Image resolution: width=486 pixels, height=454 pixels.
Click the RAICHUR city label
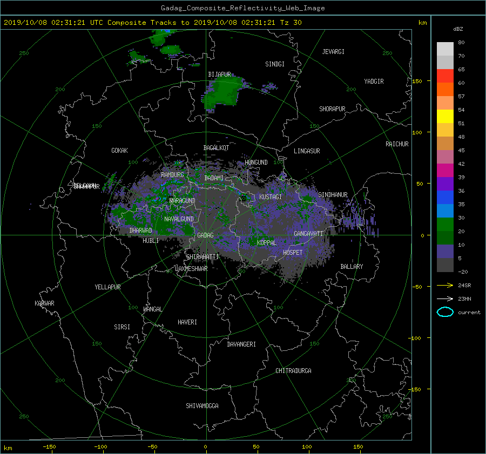[397, 144]
